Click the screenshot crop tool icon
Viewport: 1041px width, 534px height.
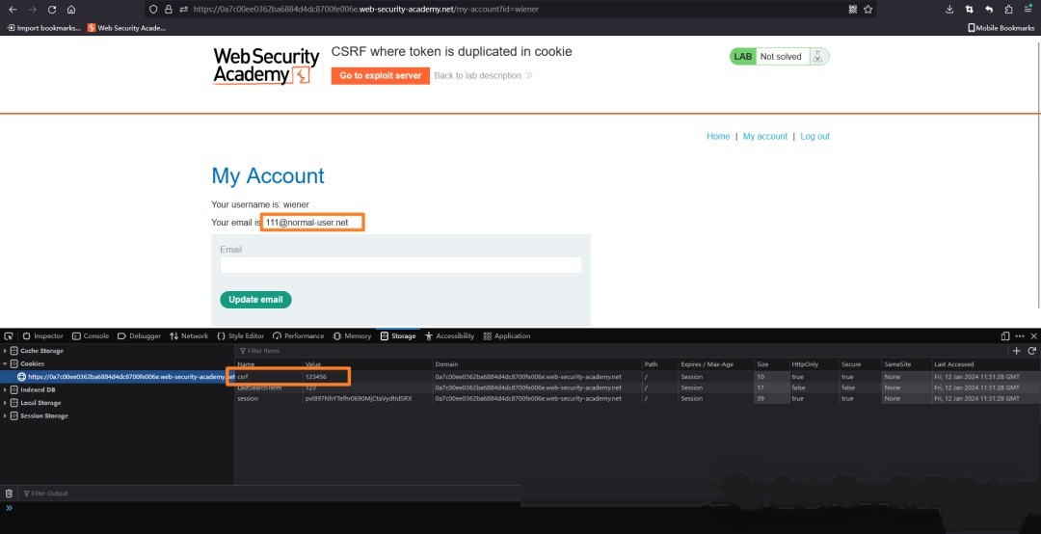pyautogui.click(x=970, y=10)
